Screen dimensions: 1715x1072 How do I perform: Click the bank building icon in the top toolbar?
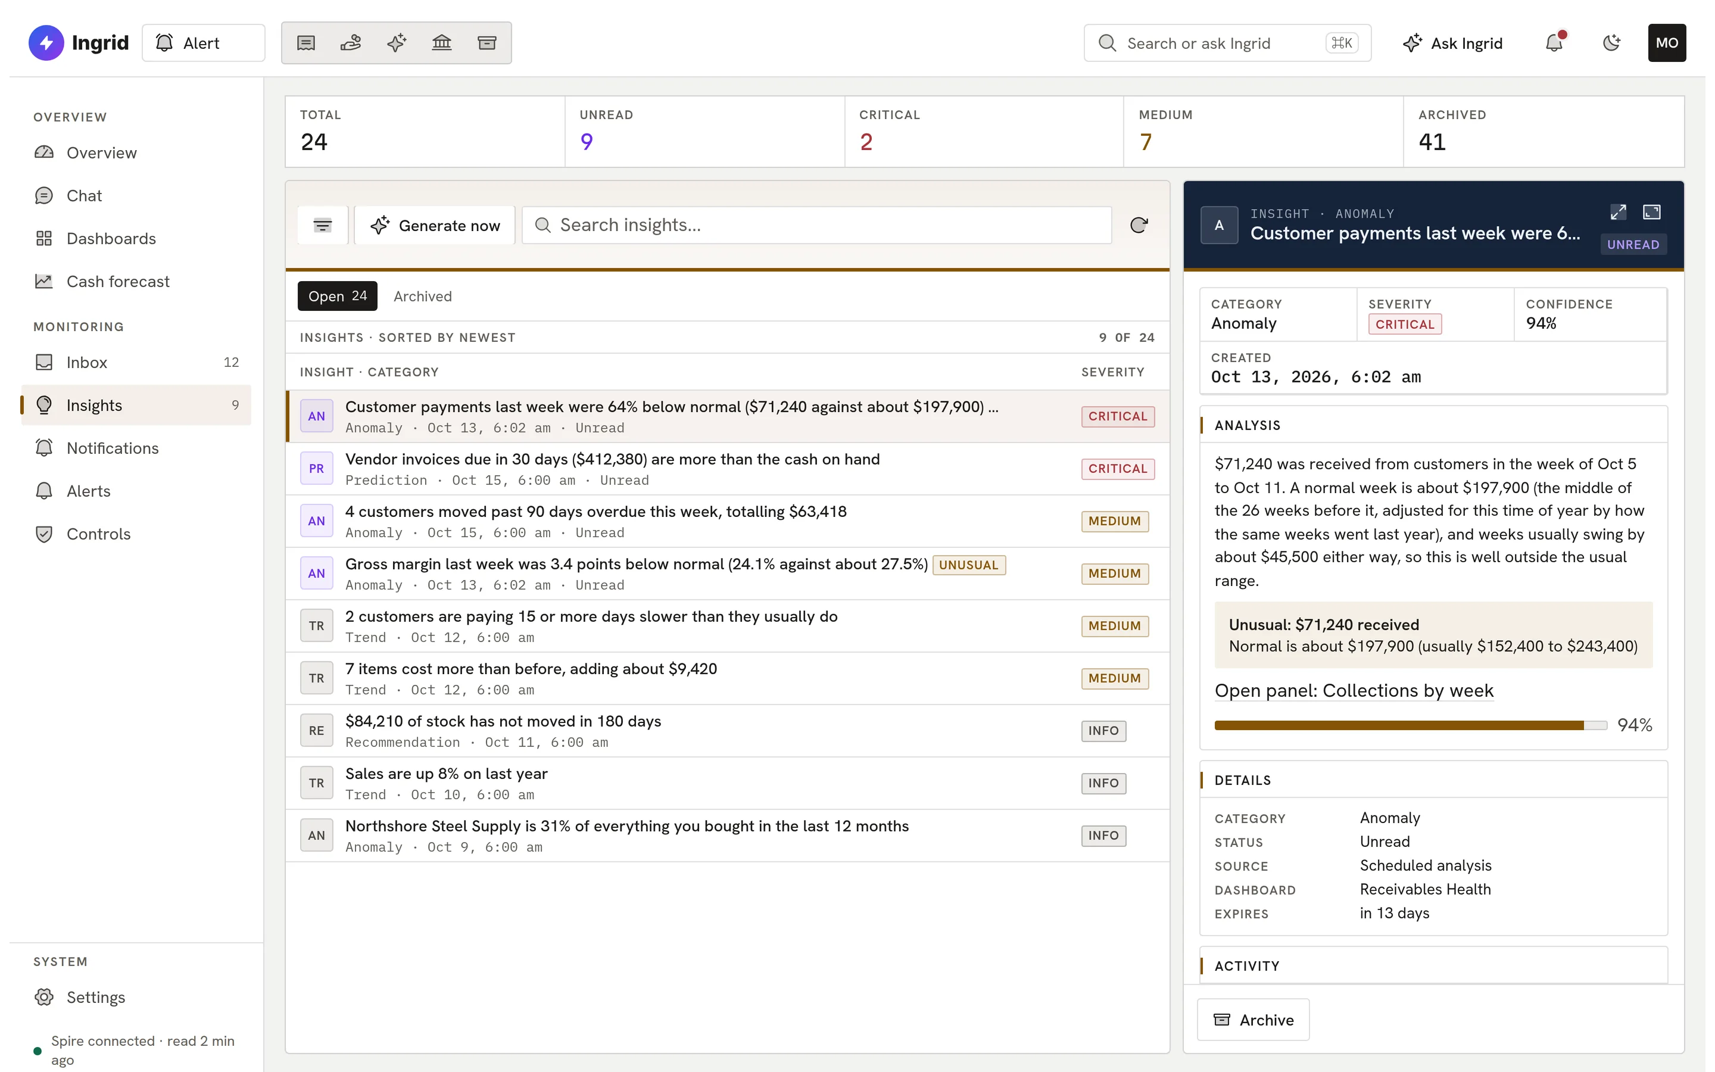(441, 43)
